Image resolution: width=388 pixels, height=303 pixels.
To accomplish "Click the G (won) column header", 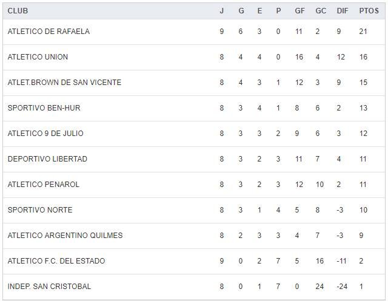I will pos(241,11).
